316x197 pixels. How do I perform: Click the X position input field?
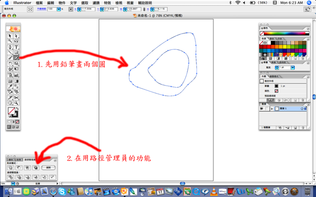88,9
